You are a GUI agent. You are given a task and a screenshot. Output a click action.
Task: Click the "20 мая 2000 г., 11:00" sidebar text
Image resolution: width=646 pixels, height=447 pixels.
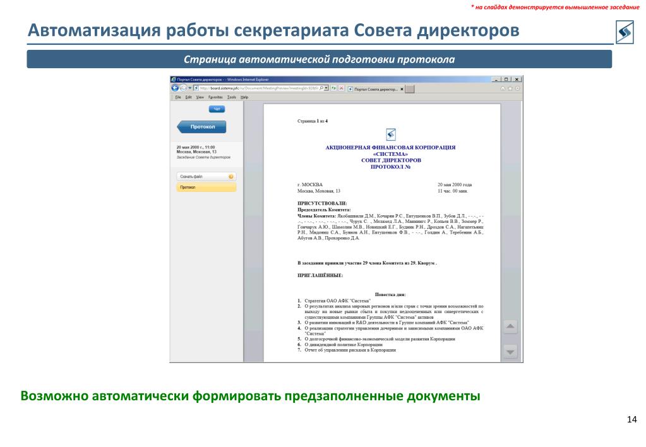(196, 147)
